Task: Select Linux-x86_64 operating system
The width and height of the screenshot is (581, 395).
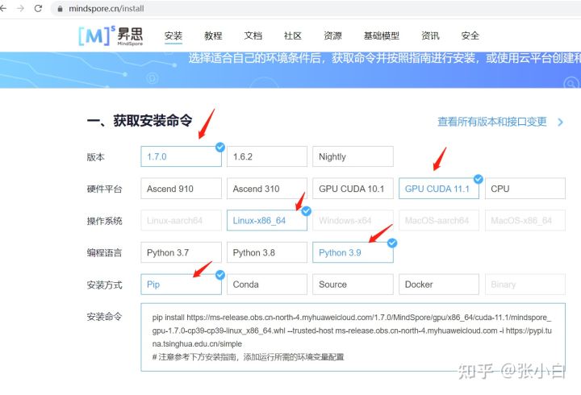Action: coord(267,220)
